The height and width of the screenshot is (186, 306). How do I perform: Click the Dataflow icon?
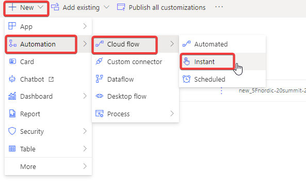coord(99,79)
